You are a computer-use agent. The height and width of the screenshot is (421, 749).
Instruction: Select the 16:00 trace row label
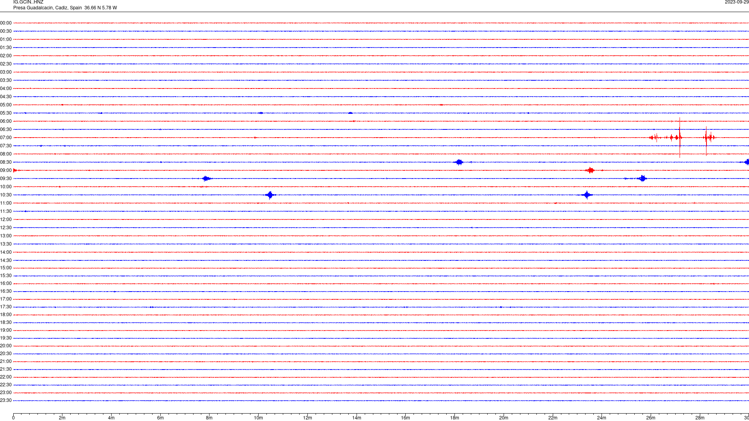6,283
